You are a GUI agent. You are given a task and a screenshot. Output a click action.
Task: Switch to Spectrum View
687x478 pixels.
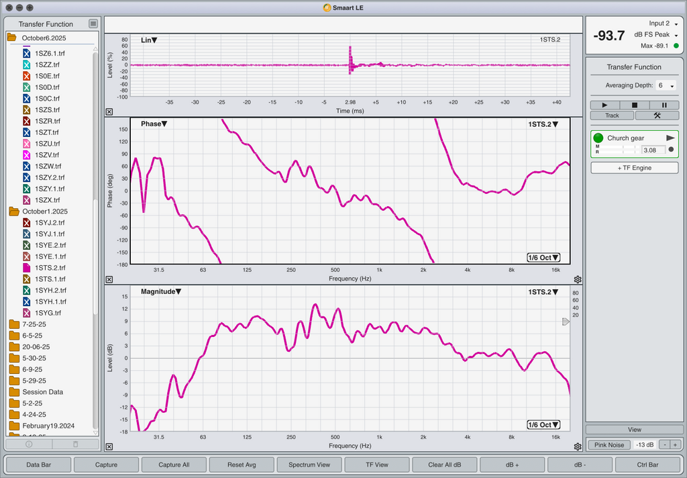[x=309, y=465]
